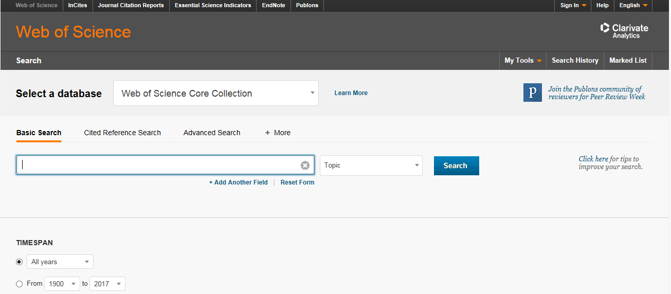671x294 pixels.
Task: Expand the Sign In menu
Action: pyautogui.click(x=573, y=5)
